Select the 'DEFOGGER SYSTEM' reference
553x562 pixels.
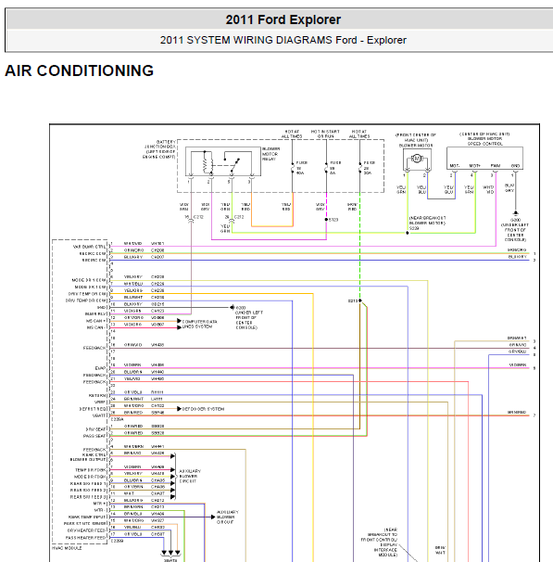point(203,409)
